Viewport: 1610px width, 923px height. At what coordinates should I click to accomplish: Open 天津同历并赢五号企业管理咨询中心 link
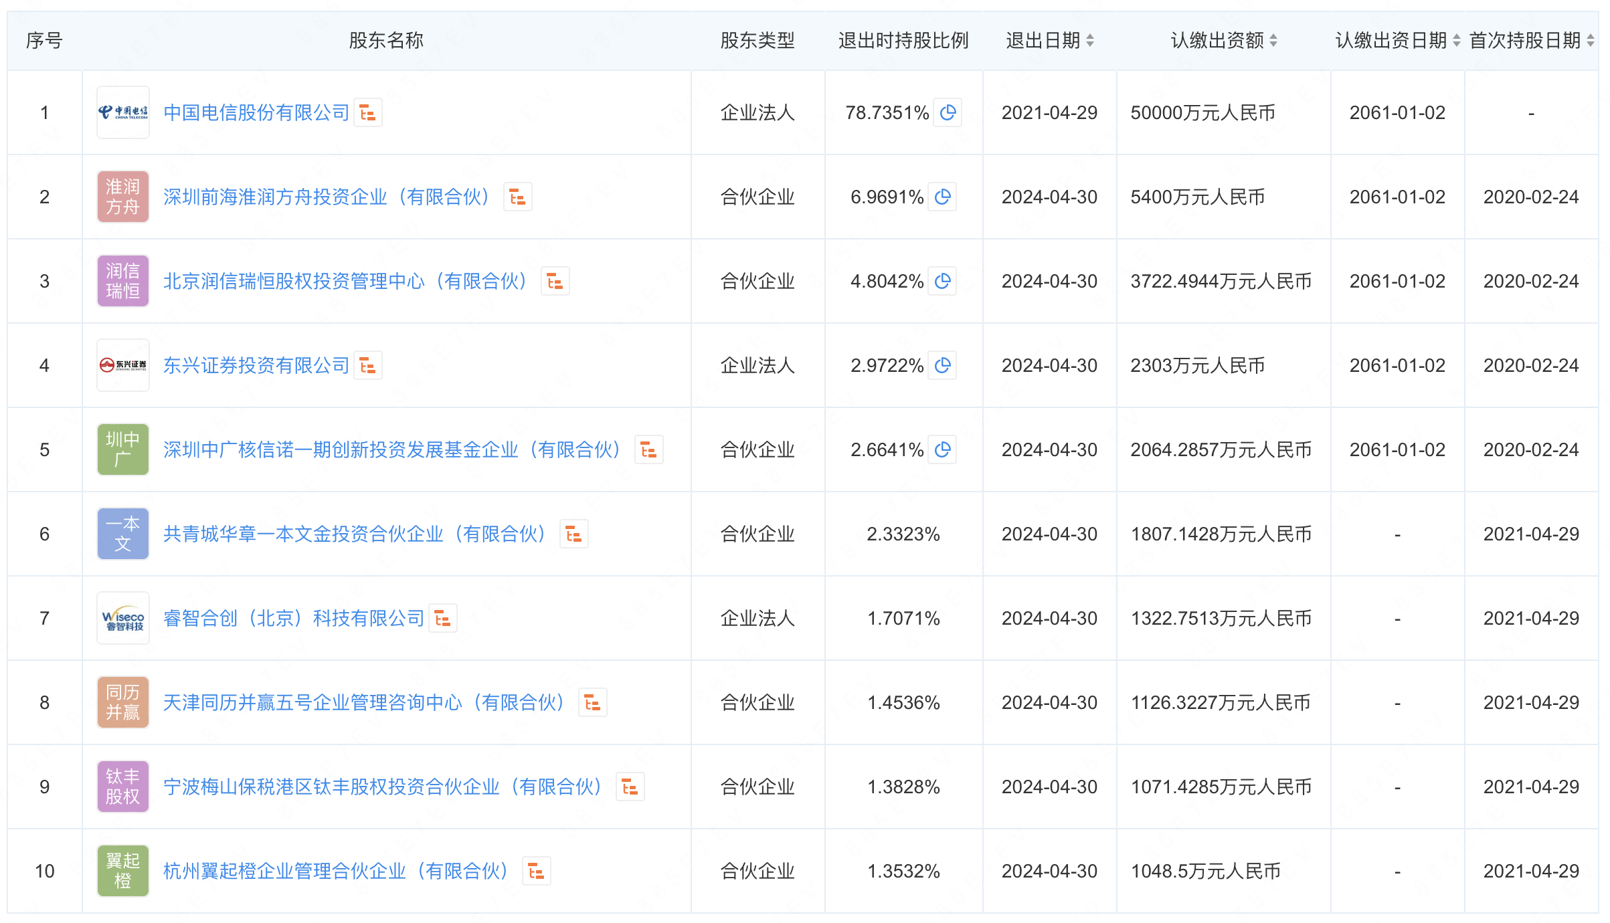(365, 702)
